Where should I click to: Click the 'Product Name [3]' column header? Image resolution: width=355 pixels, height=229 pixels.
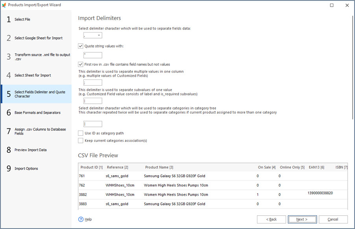click(159, 167)
